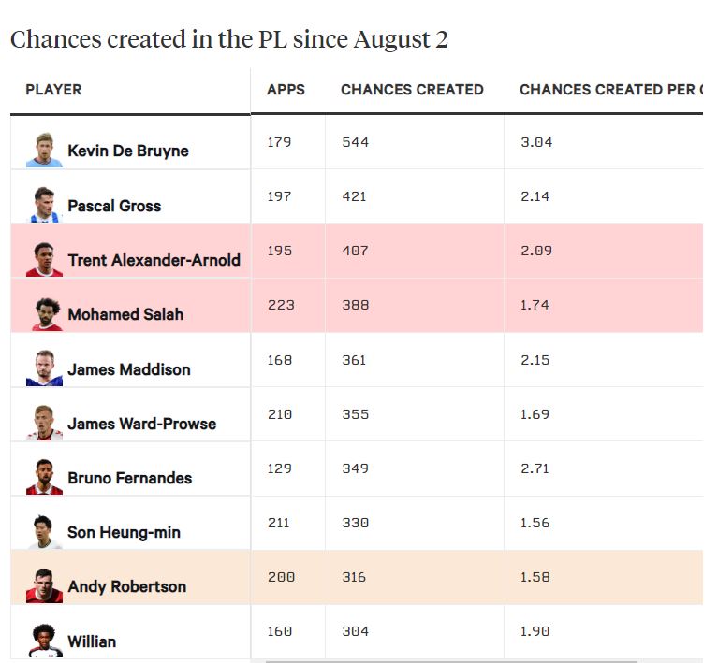Click Andy Robertson's chances created value 316
Image resolution: width=718 pixels, height=663 pixels.
coord(355,577)
